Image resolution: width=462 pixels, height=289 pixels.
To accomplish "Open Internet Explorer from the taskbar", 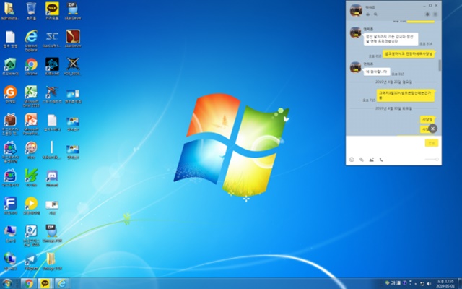I will (x=61, y=283).
